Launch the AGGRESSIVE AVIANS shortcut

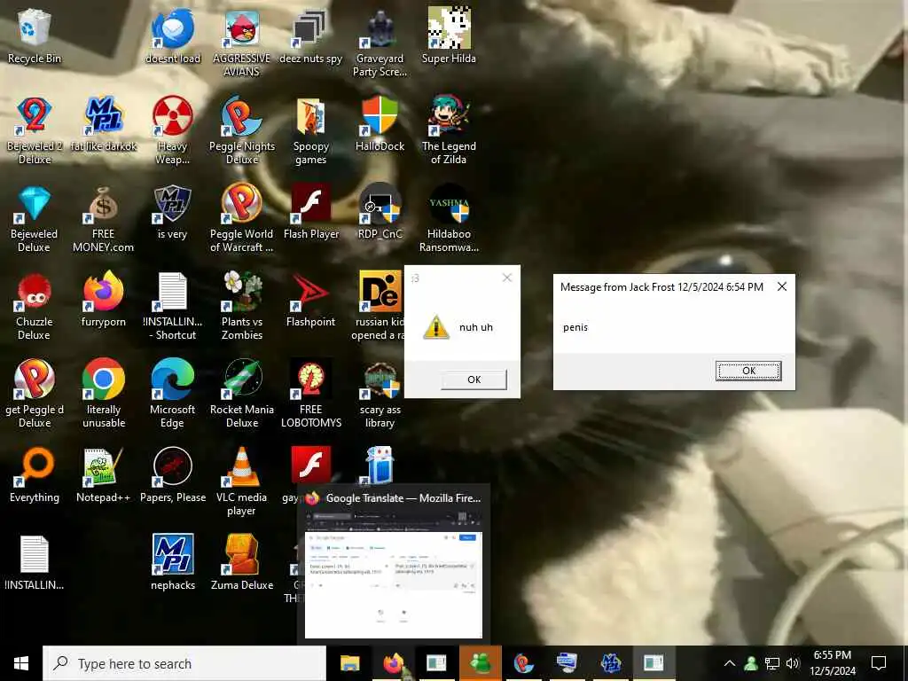[241, 42]
